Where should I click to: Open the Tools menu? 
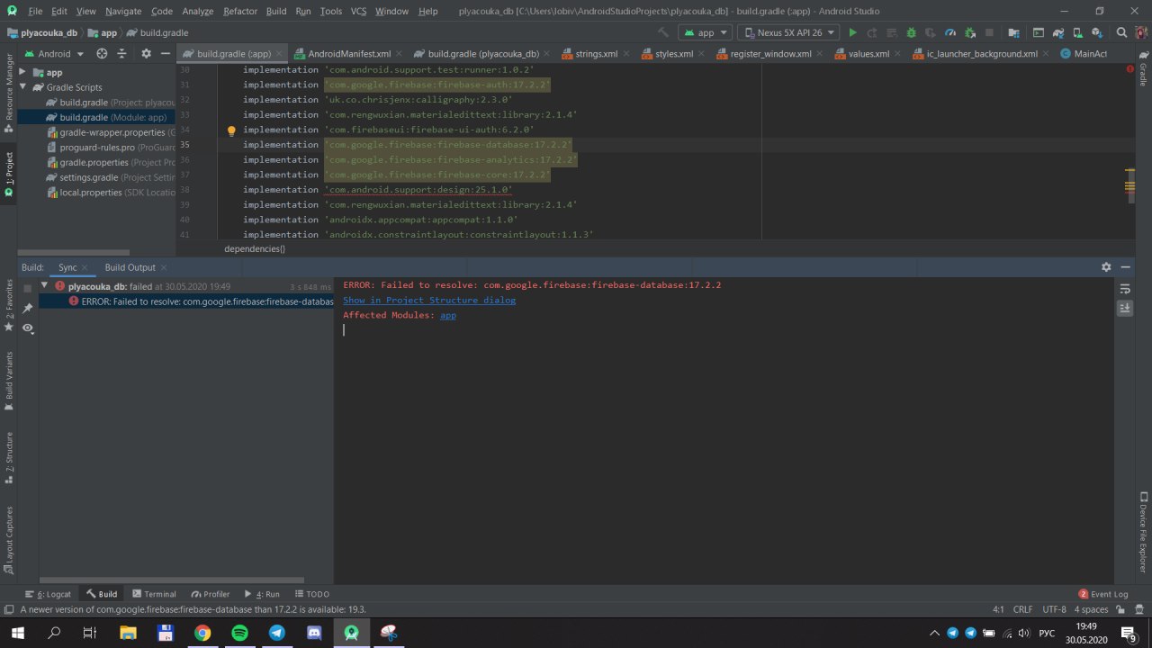pyautogui.click(x=330, y=11)
